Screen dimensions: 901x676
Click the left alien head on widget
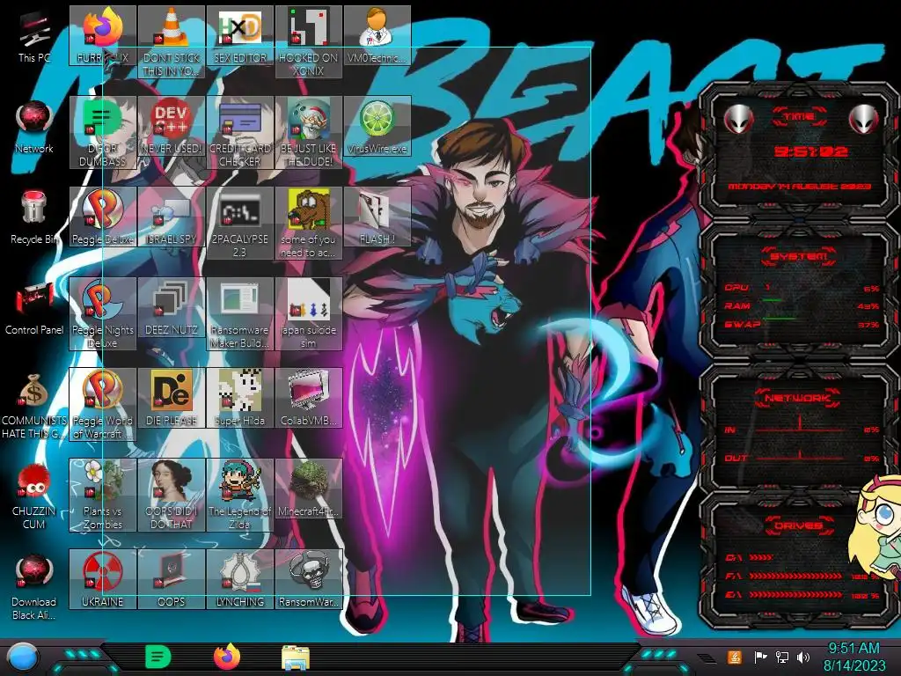(x=739, y=120)
